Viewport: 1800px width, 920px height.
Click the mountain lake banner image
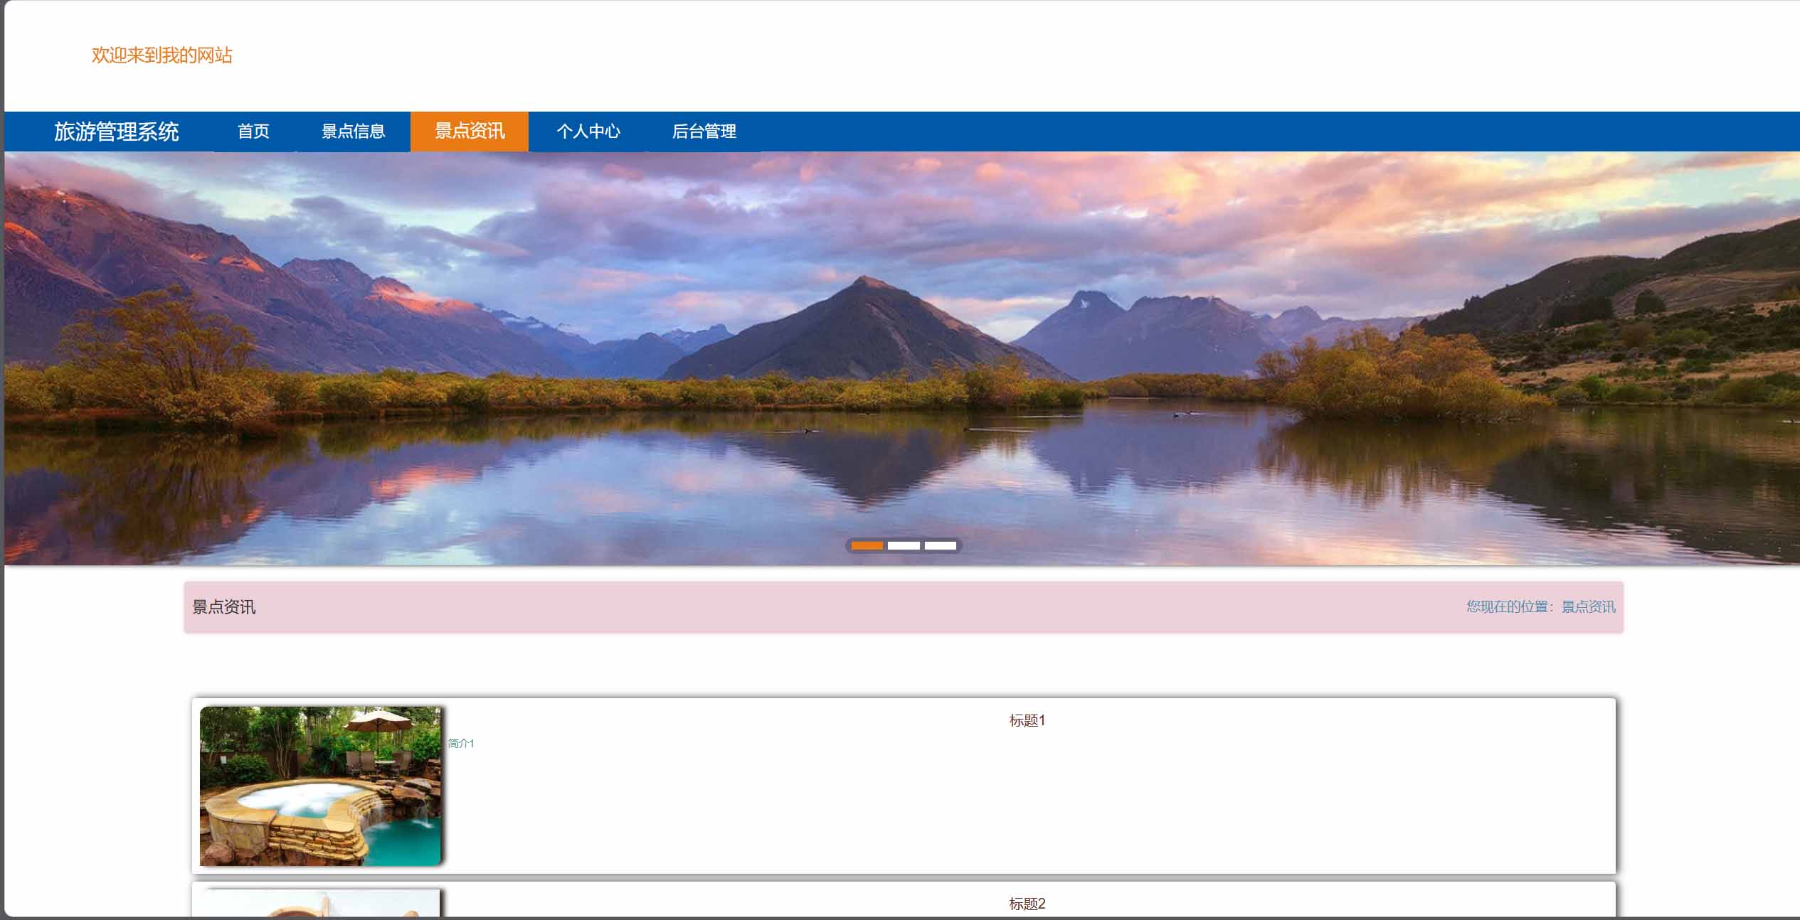coord(902,358)
